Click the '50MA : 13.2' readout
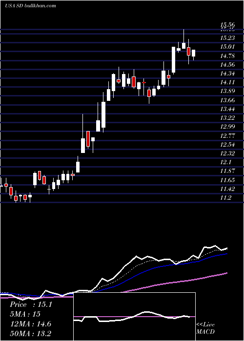The width and height of the screenshot is (244, 341). pos(30,333)
